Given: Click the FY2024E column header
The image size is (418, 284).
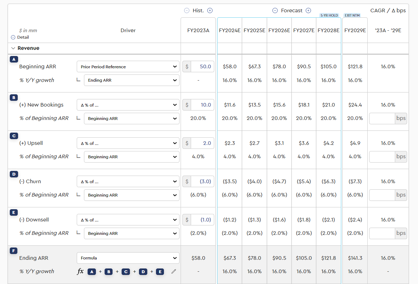Looking at the screenshot, I should click(x=229, y=30).
